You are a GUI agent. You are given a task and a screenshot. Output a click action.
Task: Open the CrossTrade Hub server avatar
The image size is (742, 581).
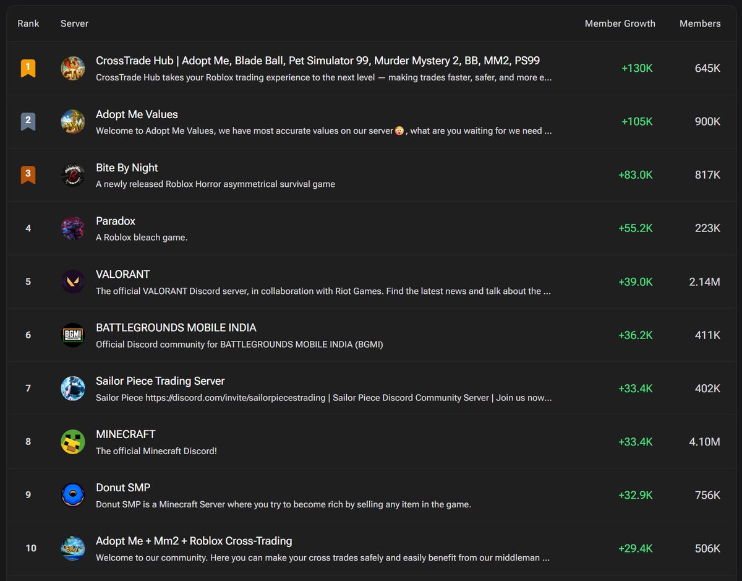[73, 68]
